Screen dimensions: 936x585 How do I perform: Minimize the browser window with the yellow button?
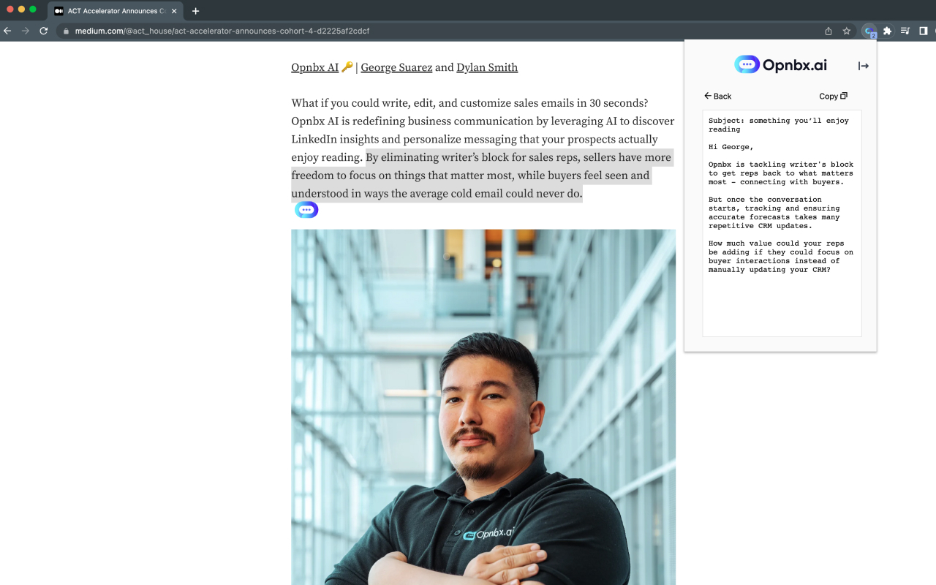21,9
